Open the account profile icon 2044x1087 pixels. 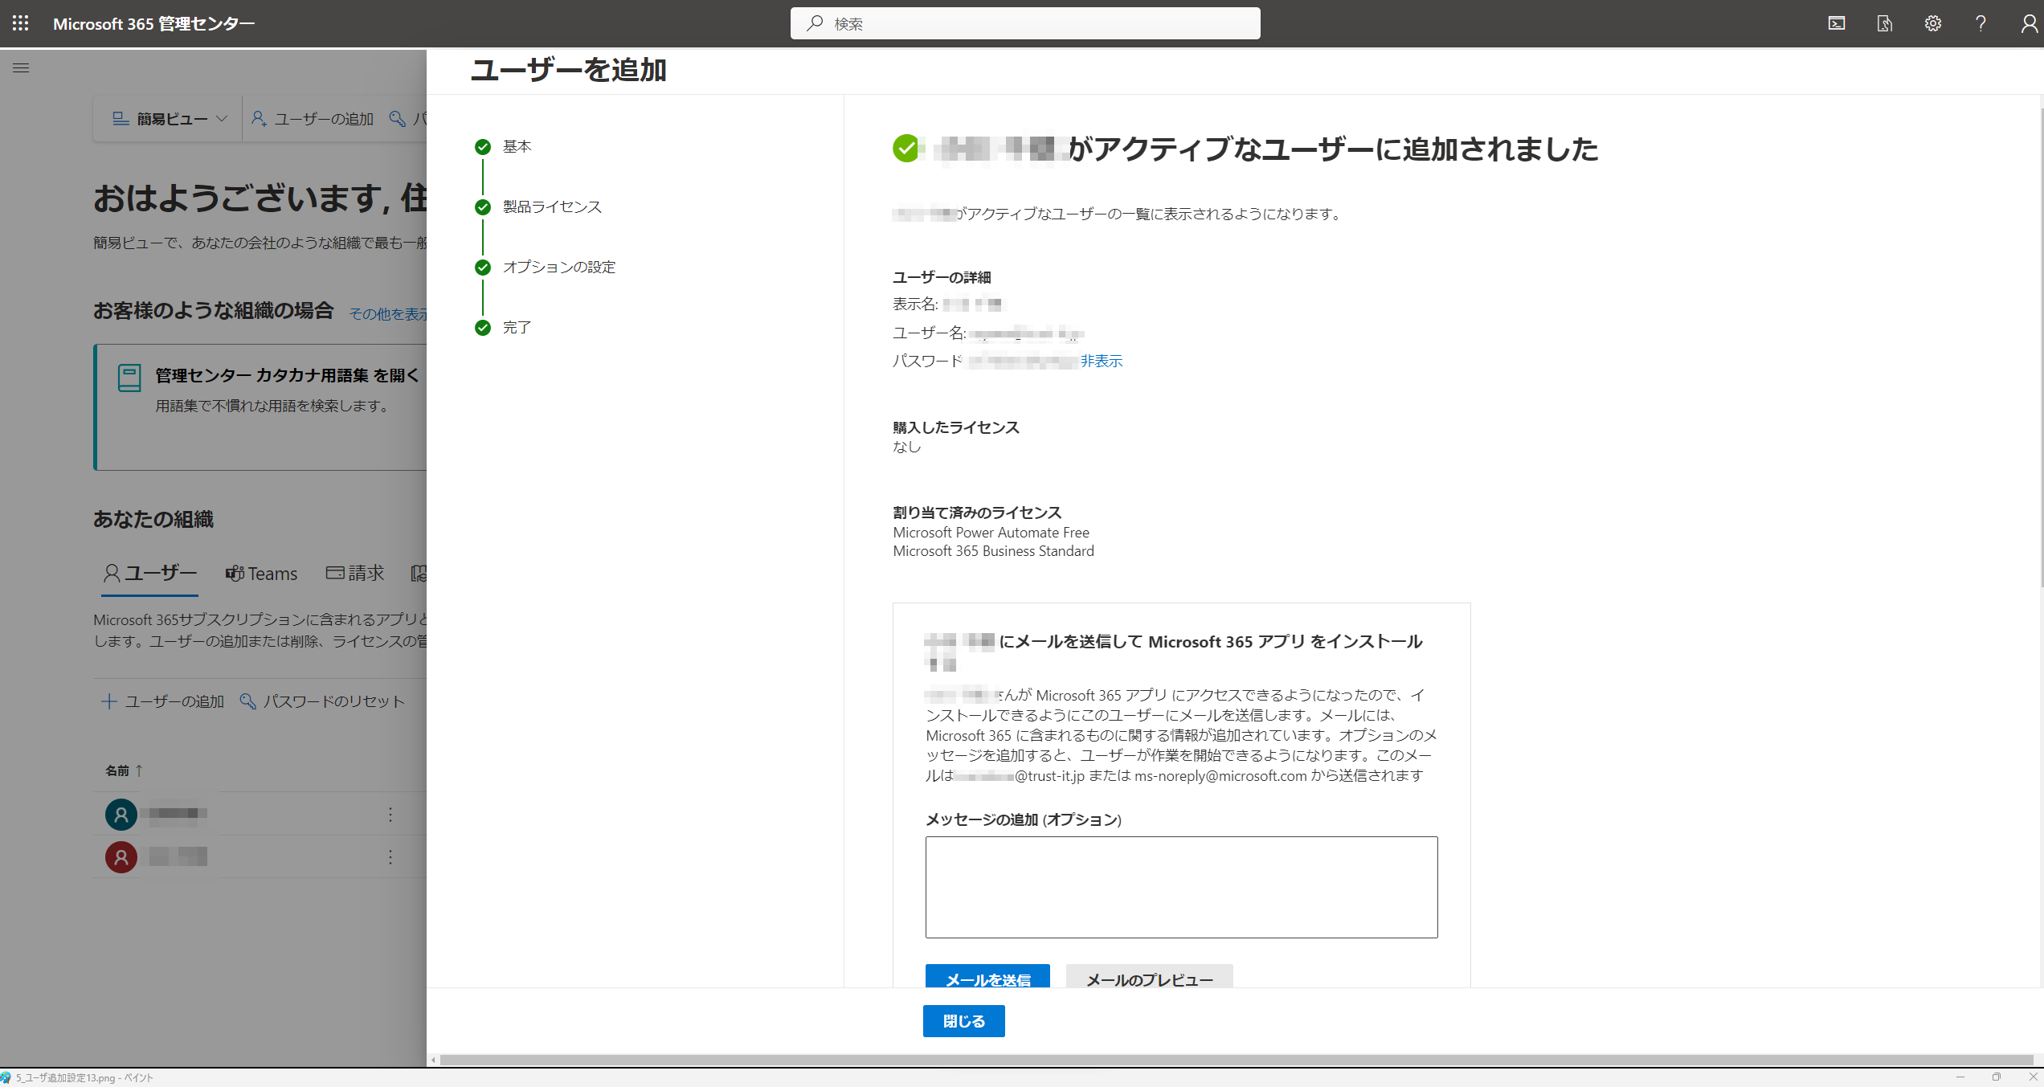pyautogui.click(x=2030, y=23)
